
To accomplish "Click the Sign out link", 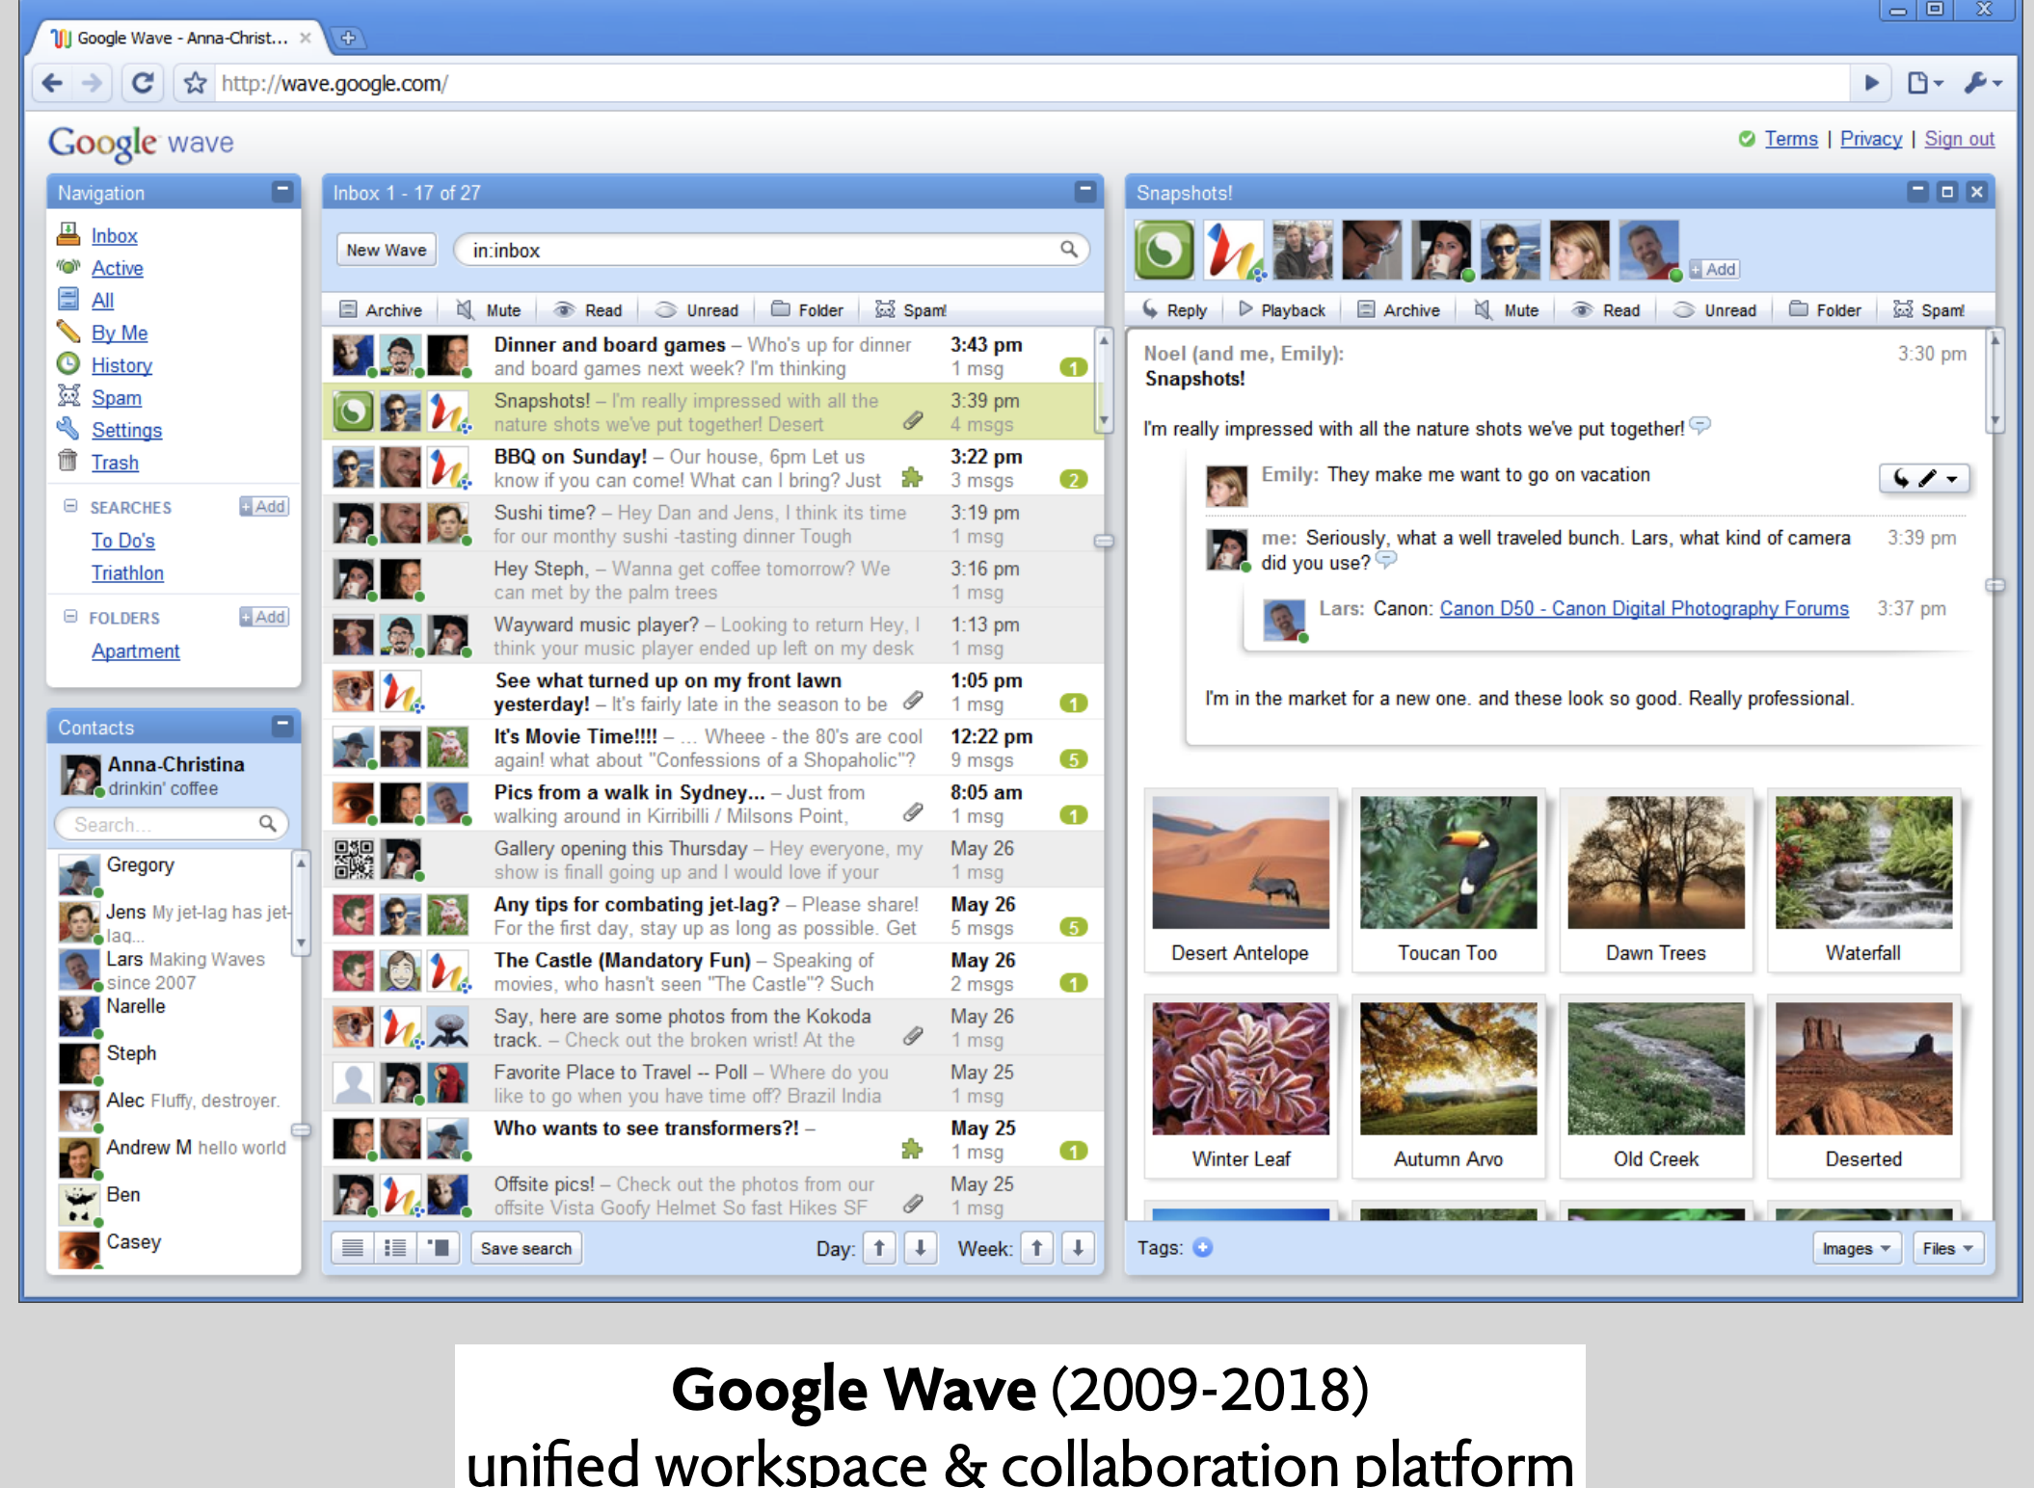I will tap(1959, 139).
